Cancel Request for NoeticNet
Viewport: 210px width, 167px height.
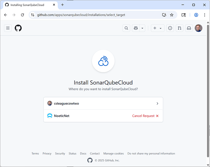(145, 116)
